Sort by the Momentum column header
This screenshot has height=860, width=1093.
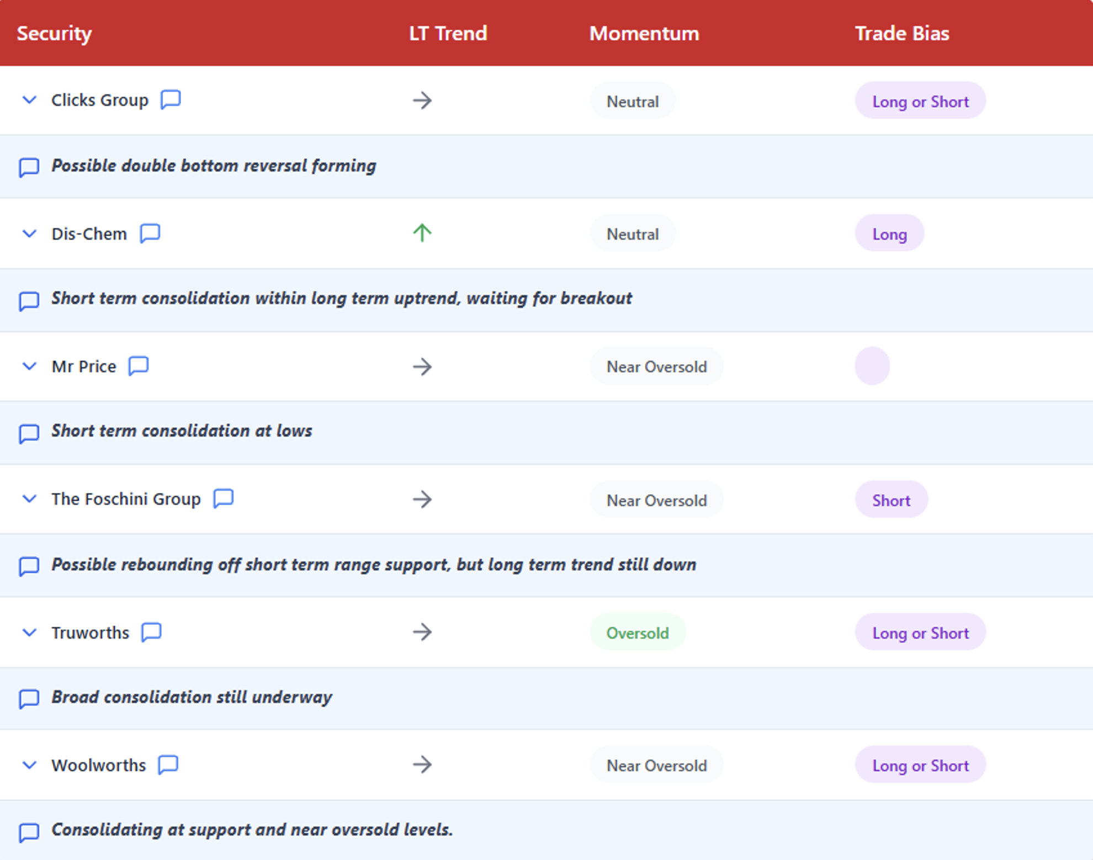(644, 33)
